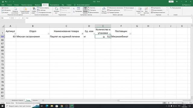Click the horizontal scrollbar track
193x108 pixels.
point(154,100)
